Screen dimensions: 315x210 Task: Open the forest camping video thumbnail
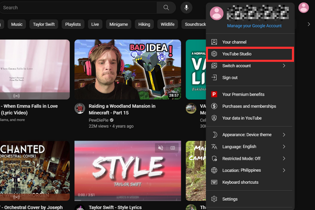[196, 171]
